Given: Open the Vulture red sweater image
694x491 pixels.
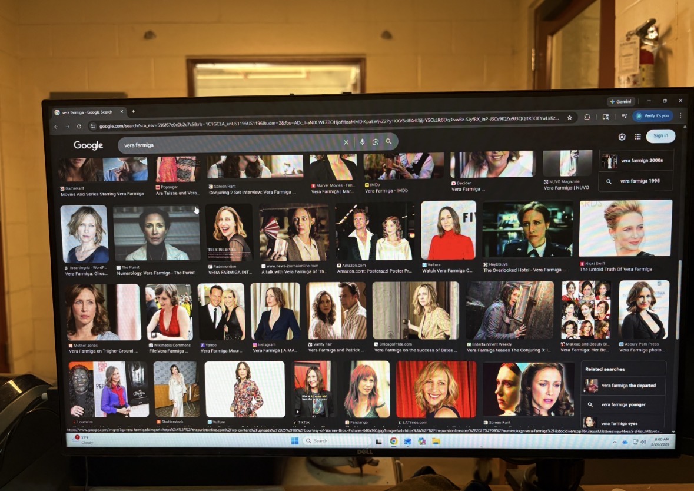Looking at the screenshot, I should click(x=449, y=230).
